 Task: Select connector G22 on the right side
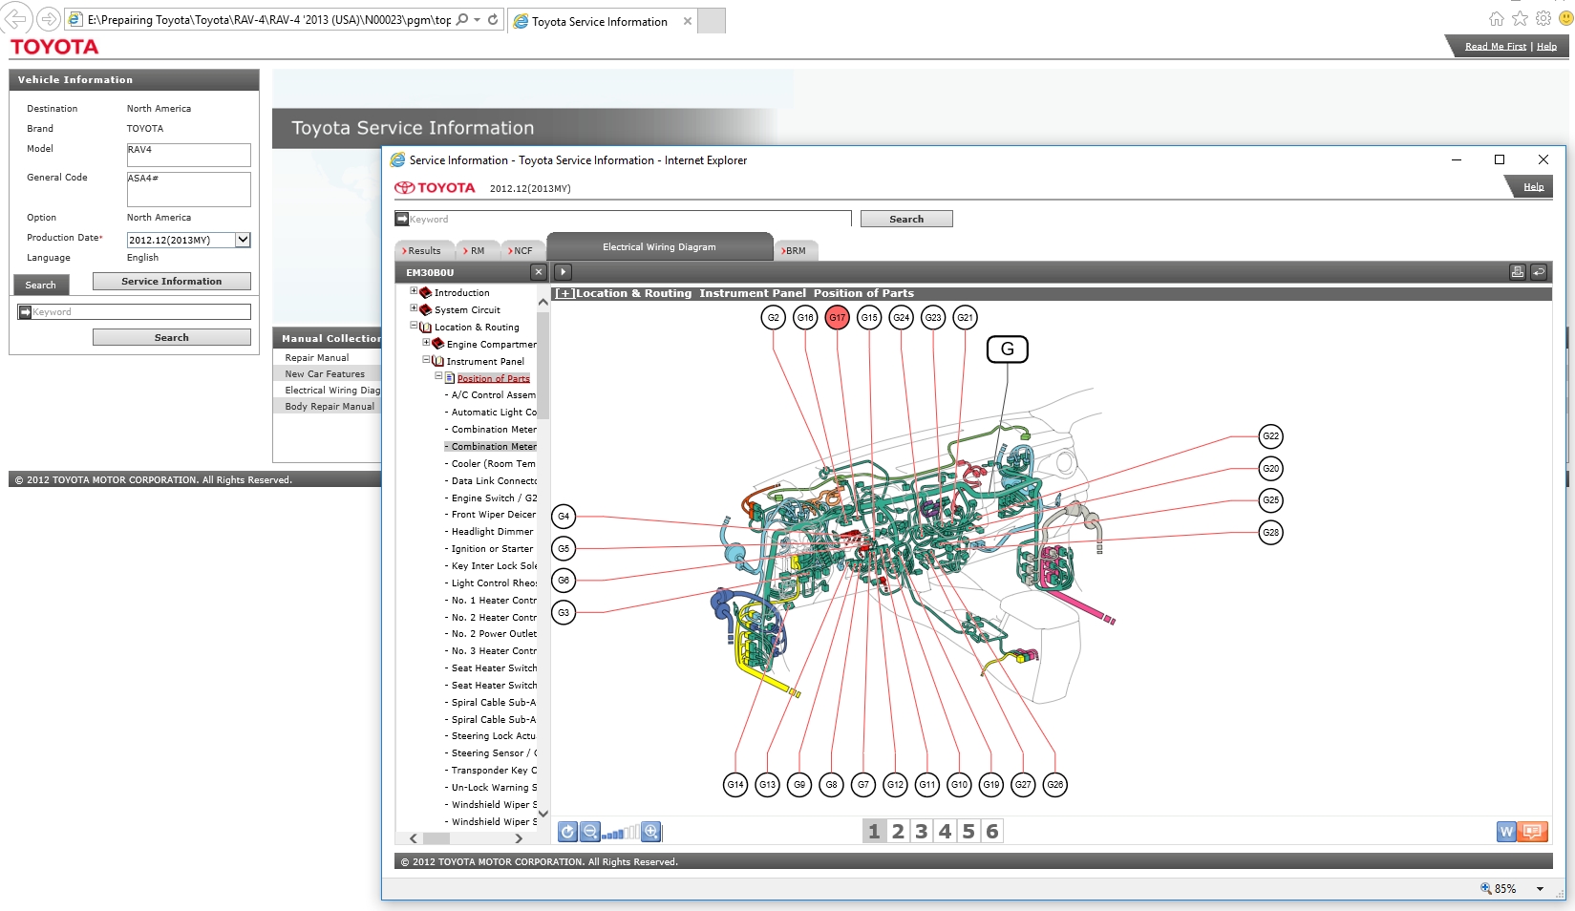[1270, 436]
